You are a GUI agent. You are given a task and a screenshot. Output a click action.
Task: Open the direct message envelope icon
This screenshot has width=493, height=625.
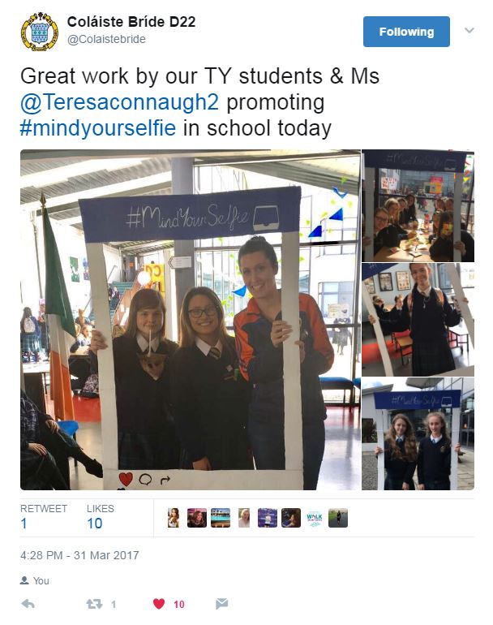(x=222, y=604)
